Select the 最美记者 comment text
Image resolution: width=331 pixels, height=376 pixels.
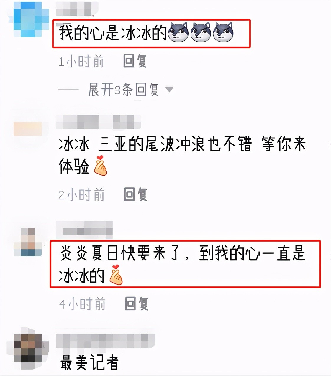pyautogui.click(x=89, y=362)
